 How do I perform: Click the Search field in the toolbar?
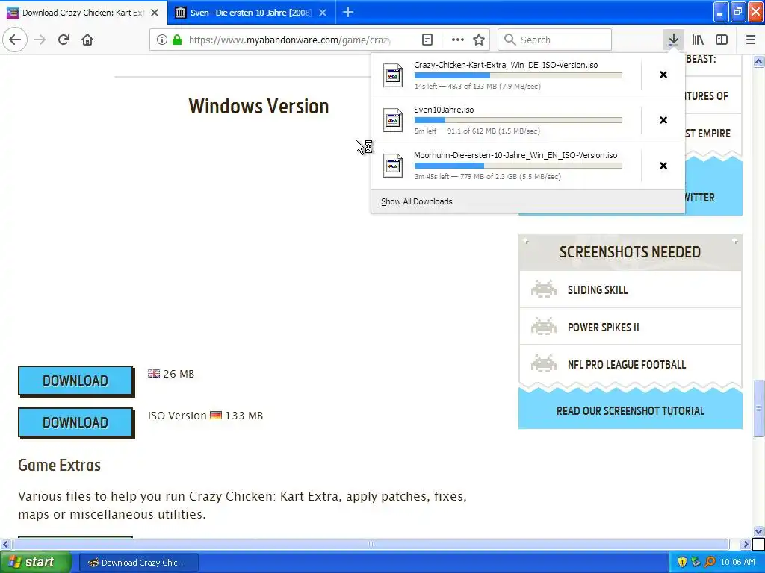555,40
